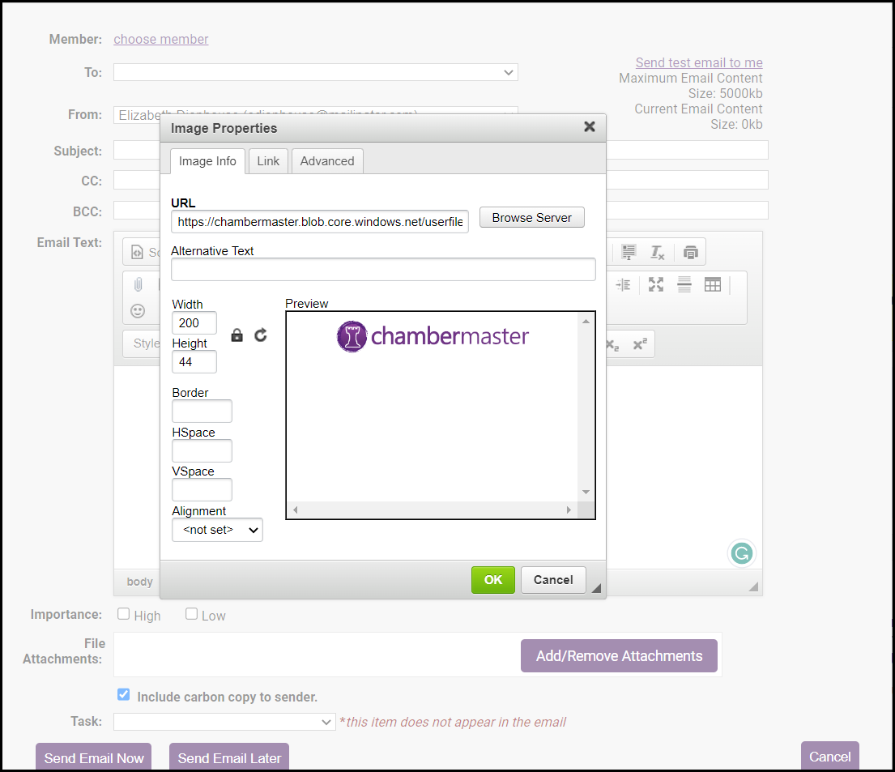Check the High importance checkbox
The image size is (895, 772).
[124, 614]
